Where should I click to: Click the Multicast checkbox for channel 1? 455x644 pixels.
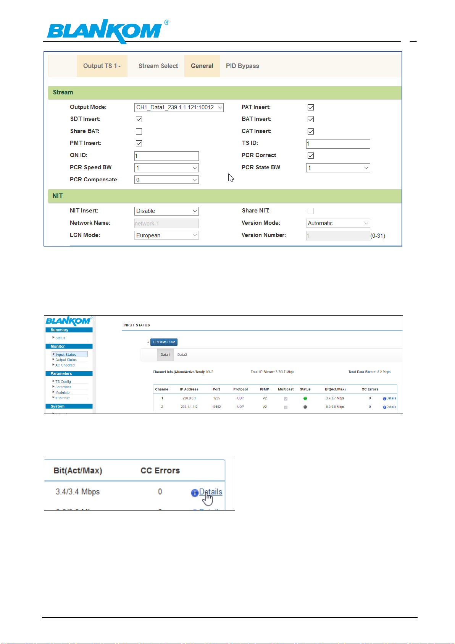[286, 399]
